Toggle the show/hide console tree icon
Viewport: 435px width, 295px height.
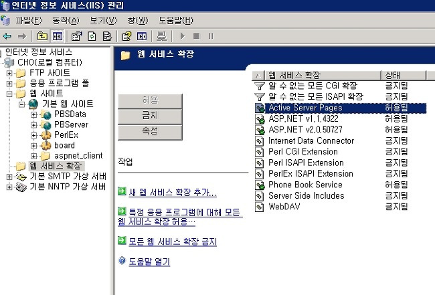point(58,36)
